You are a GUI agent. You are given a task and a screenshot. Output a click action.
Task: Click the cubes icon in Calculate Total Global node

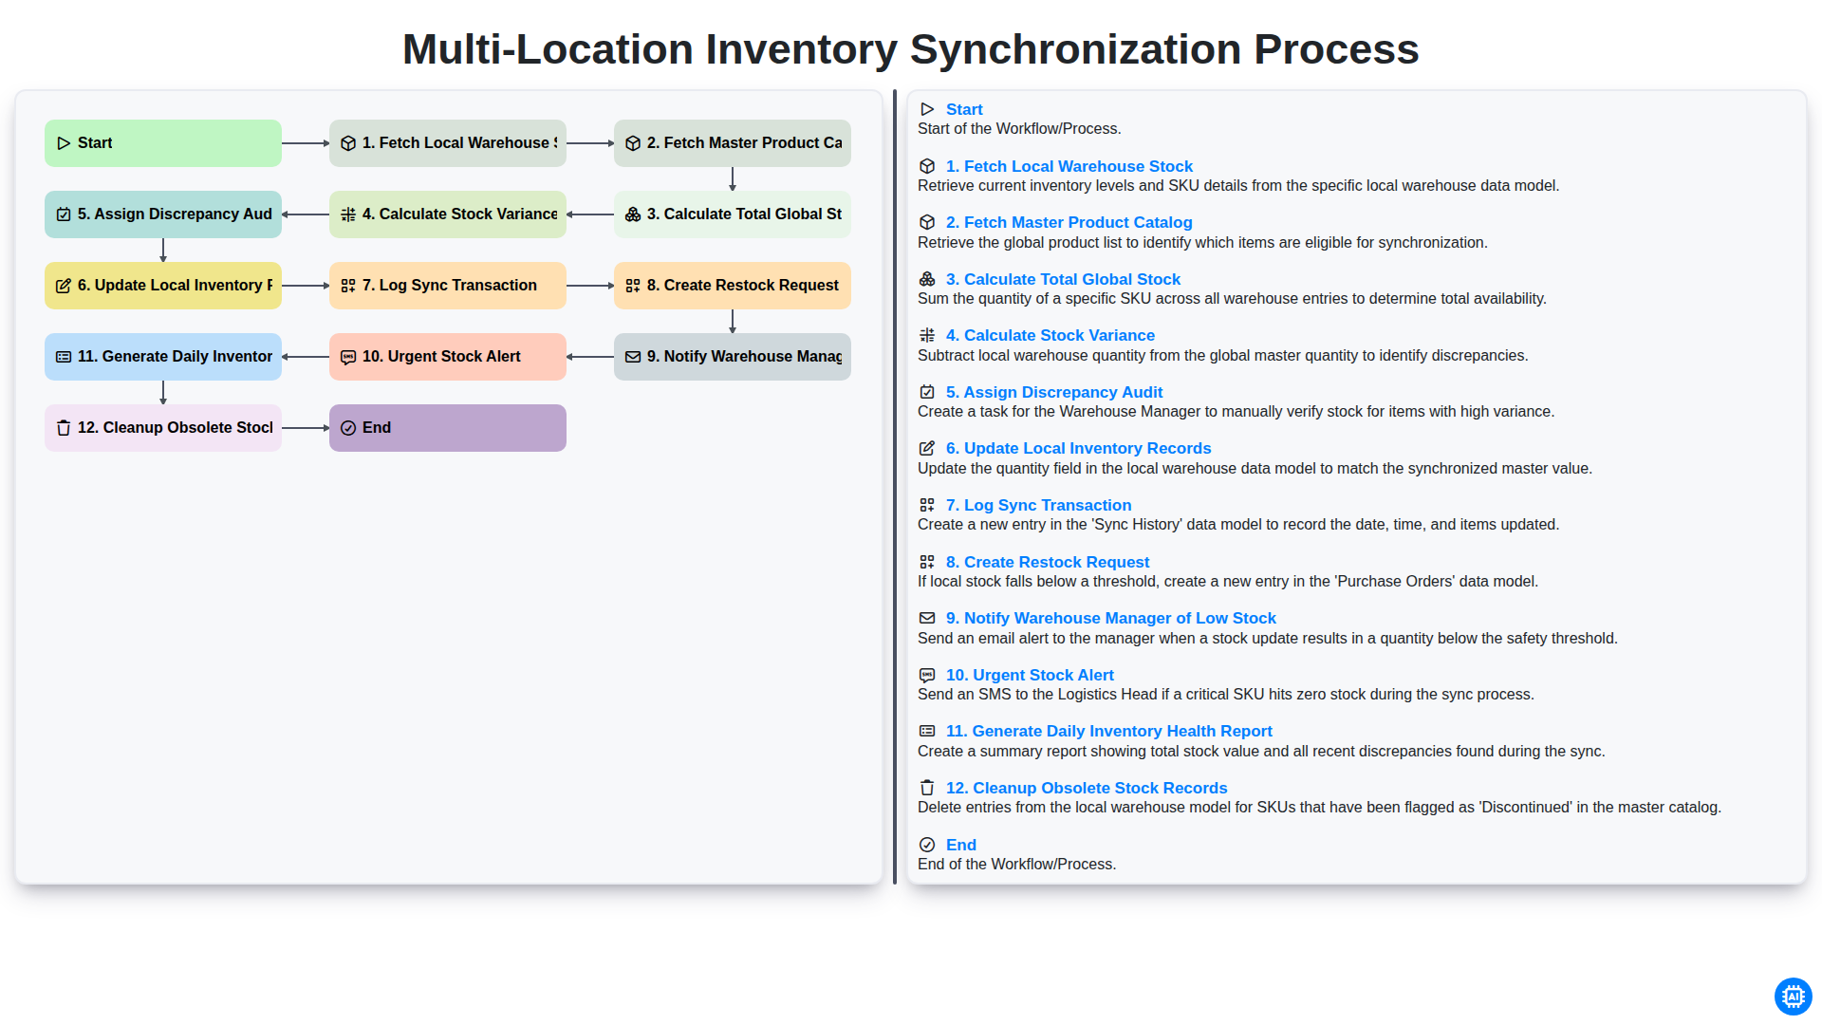tap(633, 214)
